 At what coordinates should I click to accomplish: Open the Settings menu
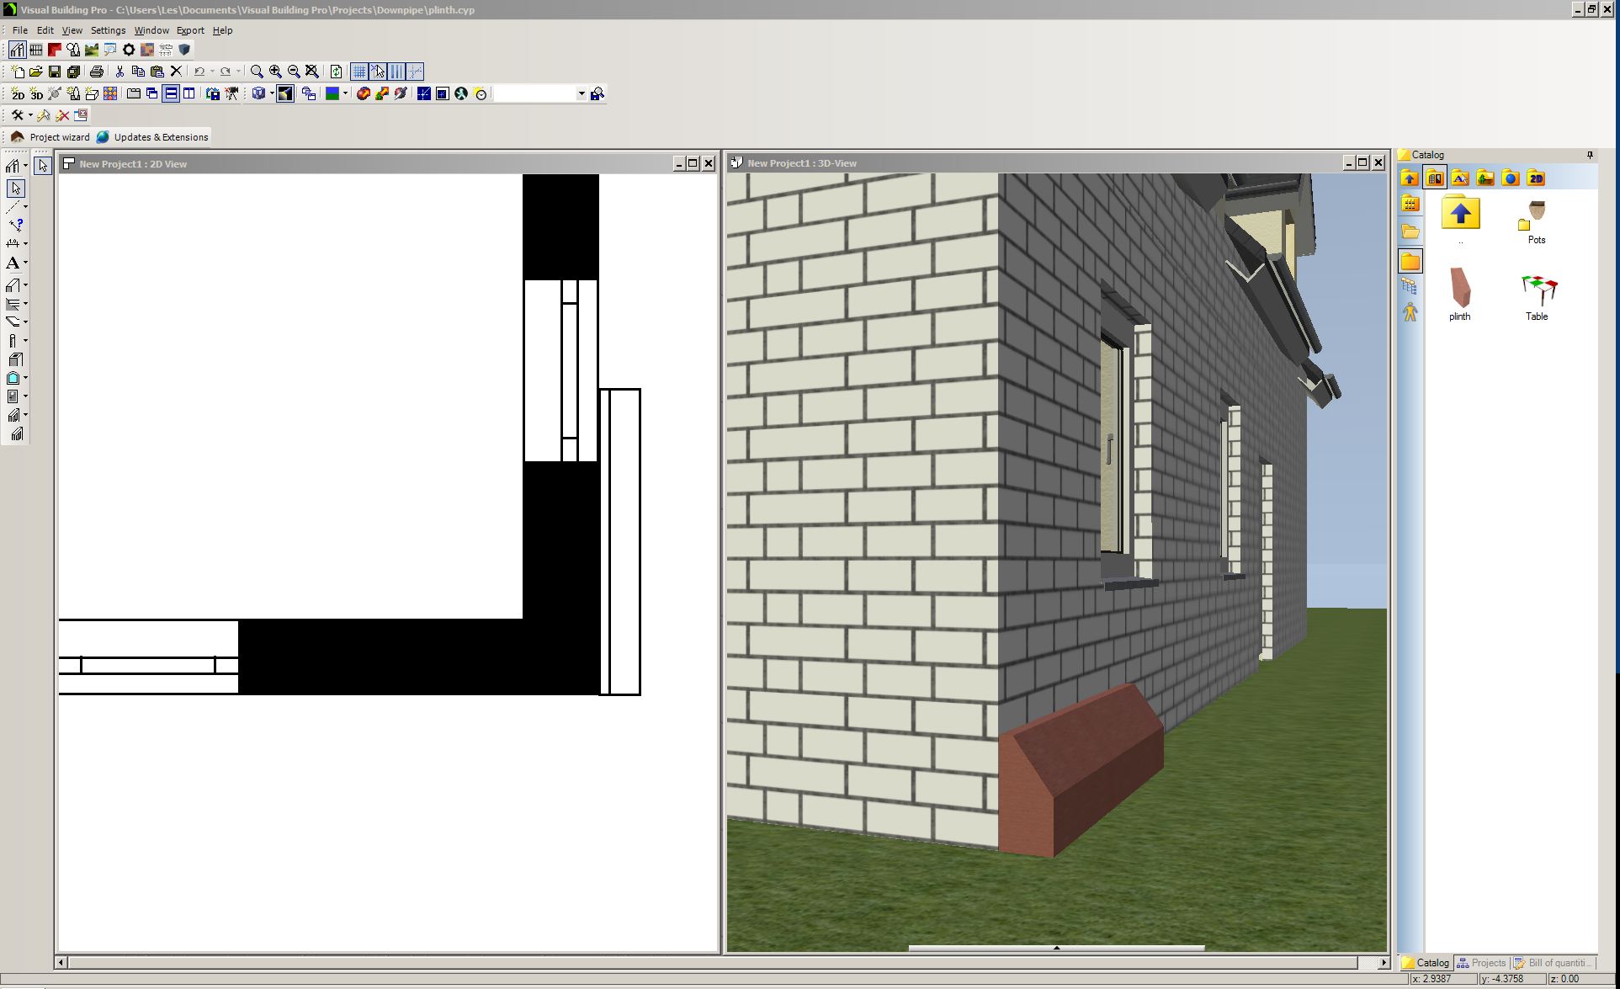coord(108,30)
